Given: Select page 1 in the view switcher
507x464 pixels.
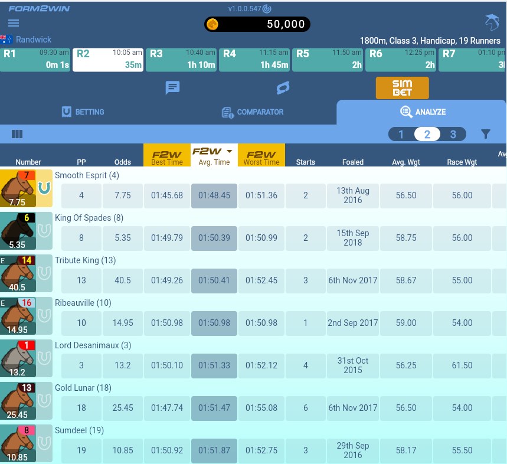Looking at the screenshot, I should tap(401, 134).
